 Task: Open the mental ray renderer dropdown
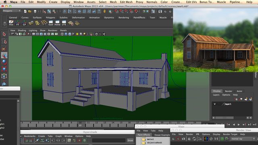[243, 139]
